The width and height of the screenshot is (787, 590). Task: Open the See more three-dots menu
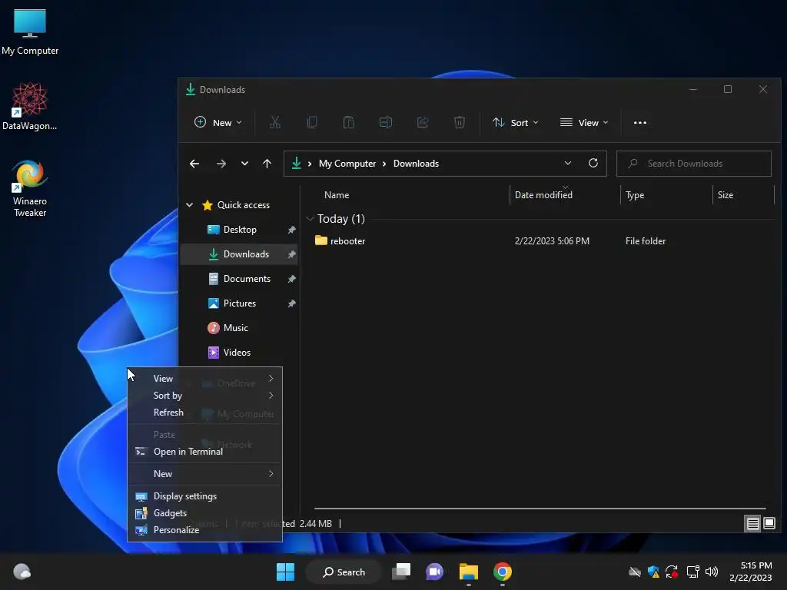tap(640, 123)
